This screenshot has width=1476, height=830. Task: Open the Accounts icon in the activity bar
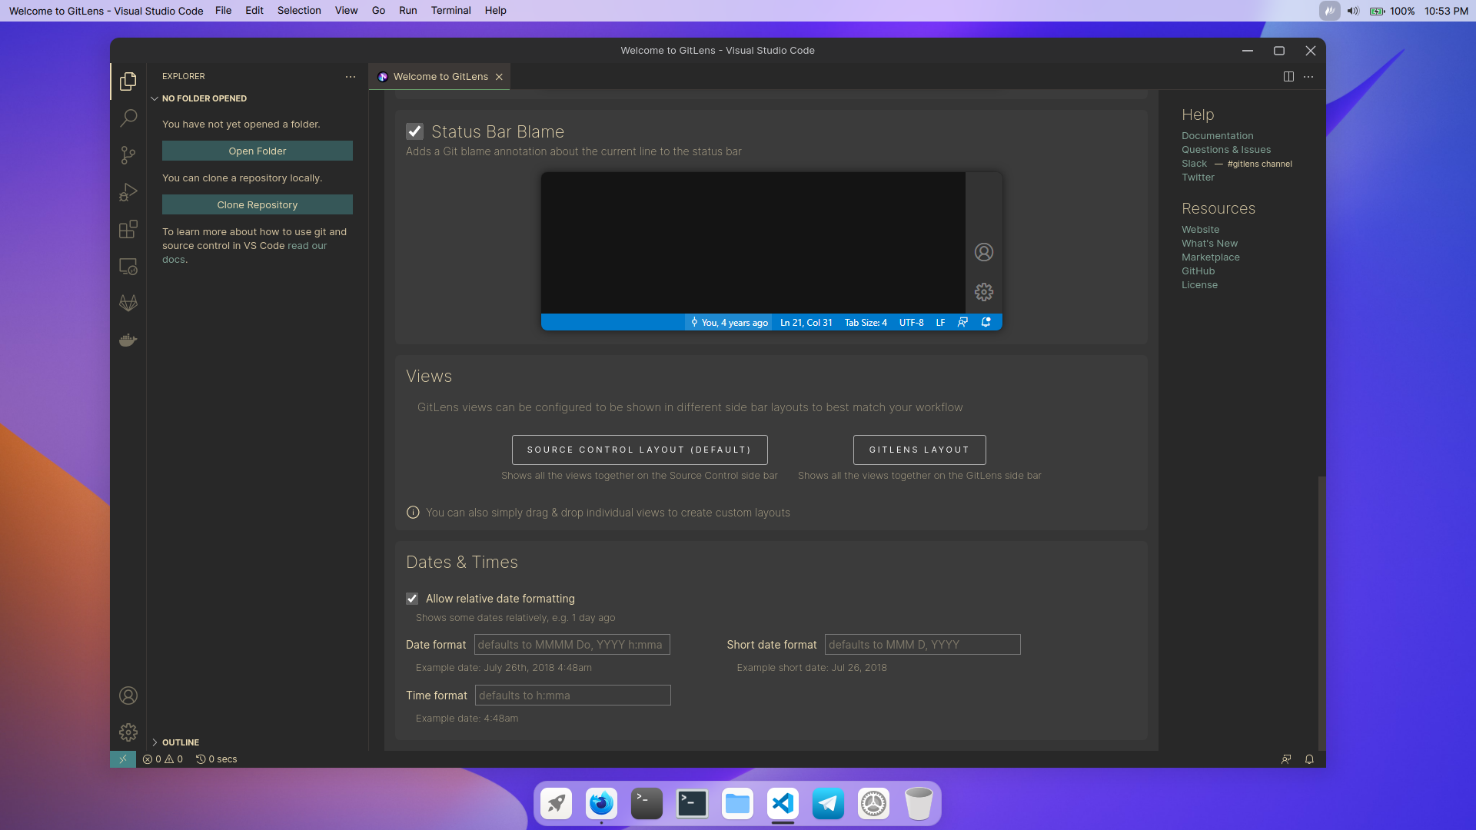pyautogui.click(x=128, y=695)
